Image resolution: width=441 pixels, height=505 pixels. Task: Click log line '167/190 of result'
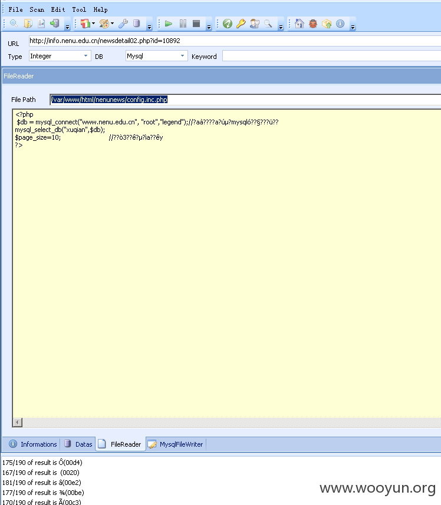41,473
